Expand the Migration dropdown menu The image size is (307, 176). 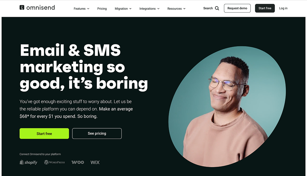pos(123,9)
